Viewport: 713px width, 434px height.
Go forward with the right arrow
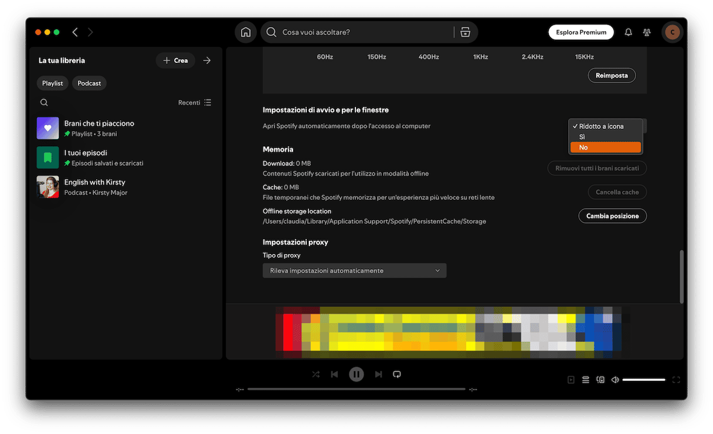pyautogui.click(x=90, y=32)
